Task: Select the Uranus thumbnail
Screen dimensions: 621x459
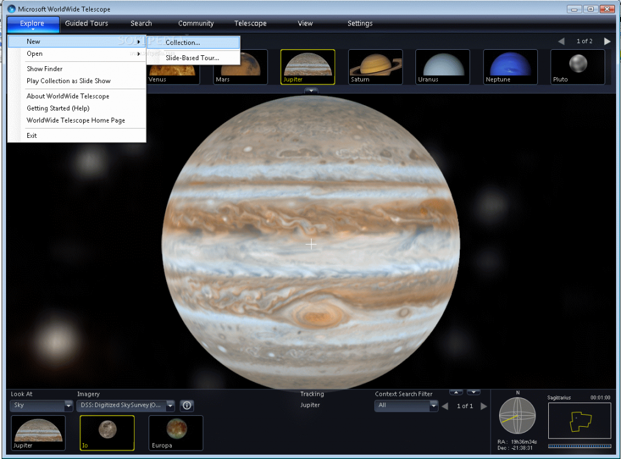Action: click(443, 67)
